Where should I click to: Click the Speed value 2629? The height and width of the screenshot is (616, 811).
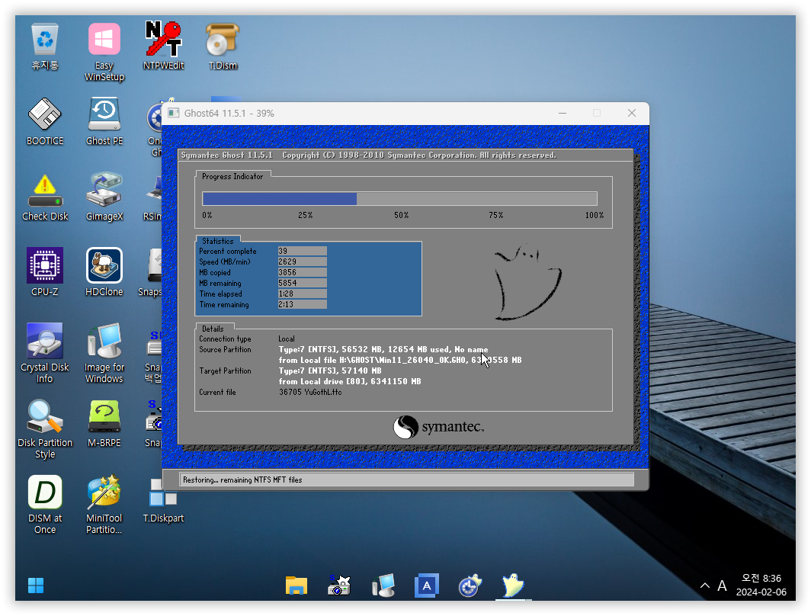click(x=302, y=261)
